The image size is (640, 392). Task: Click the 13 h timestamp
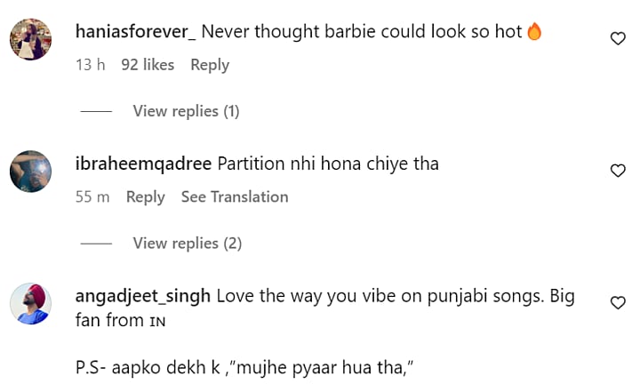90,65
